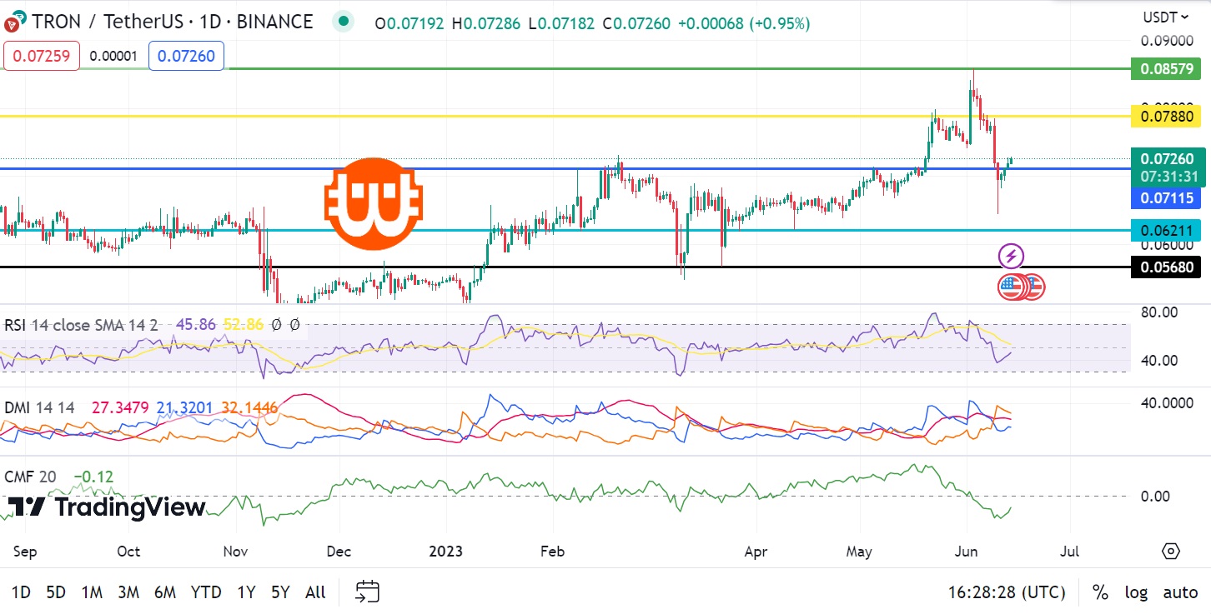The width and height of the screenshot is (1211, 614).
Task: Open the go-to-date calendar icon
Action: (368, 592)
